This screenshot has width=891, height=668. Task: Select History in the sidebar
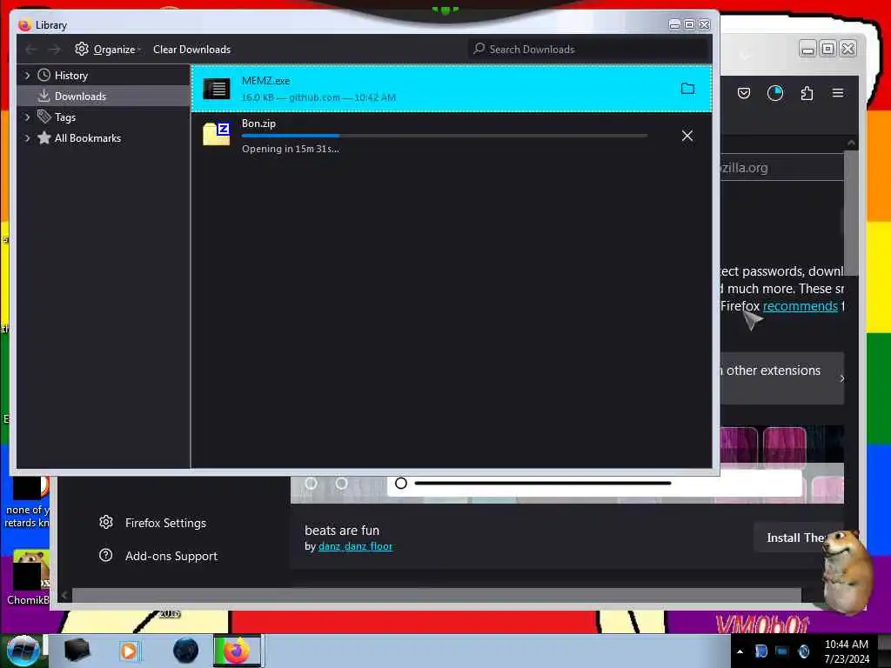[x=71, y=75]
